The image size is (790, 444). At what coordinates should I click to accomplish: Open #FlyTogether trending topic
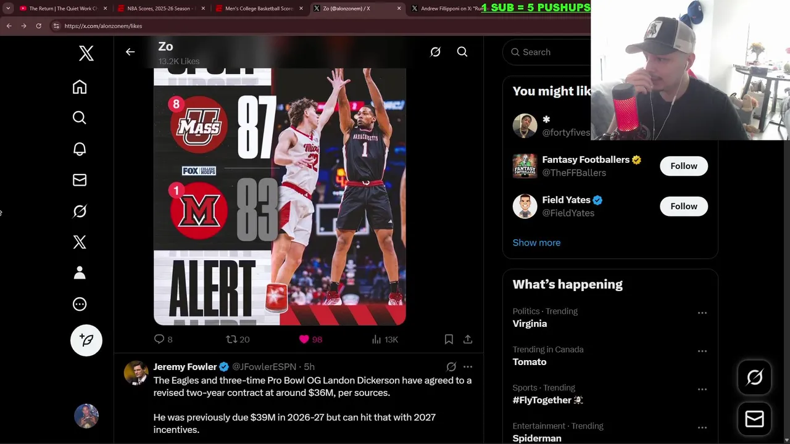click(547, 400)
